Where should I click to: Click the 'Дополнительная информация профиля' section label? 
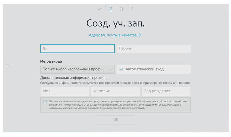[x=74, y=78]
